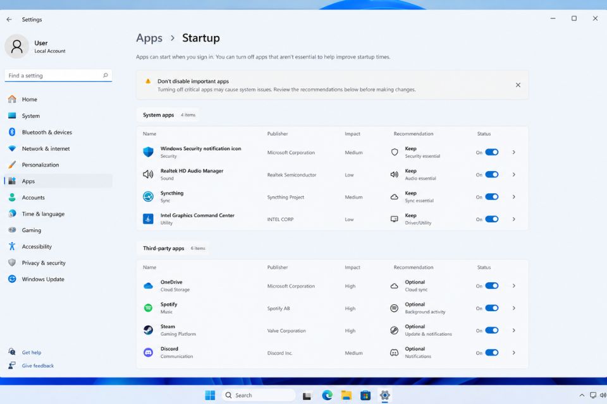Turn off Windows Security notification icon startup

point(492,152)
